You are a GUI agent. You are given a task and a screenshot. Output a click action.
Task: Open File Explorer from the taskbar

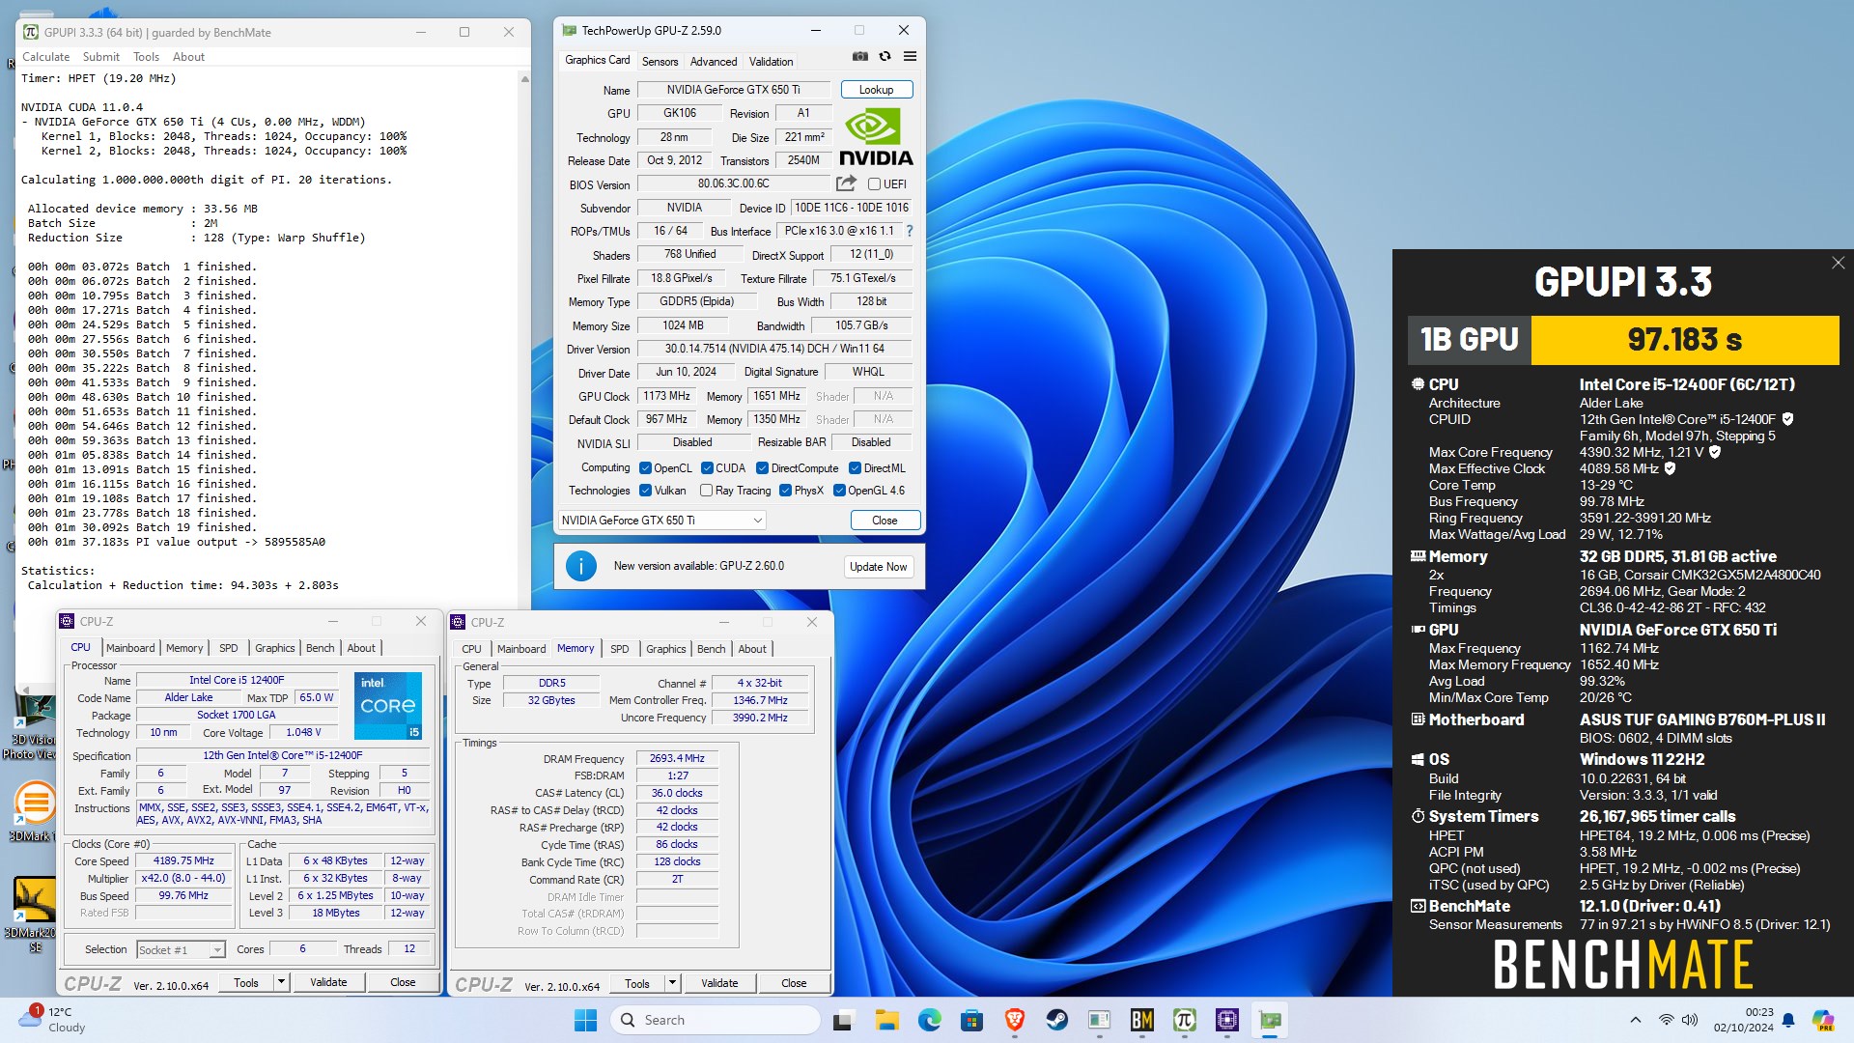tap(886, 1020)
